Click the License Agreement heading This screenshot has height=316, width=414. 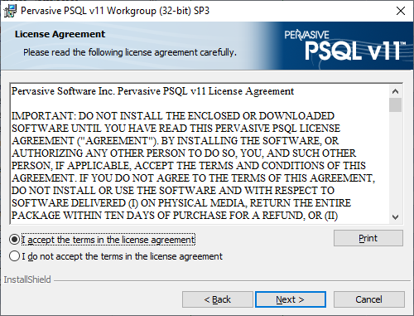pos(60,34)
